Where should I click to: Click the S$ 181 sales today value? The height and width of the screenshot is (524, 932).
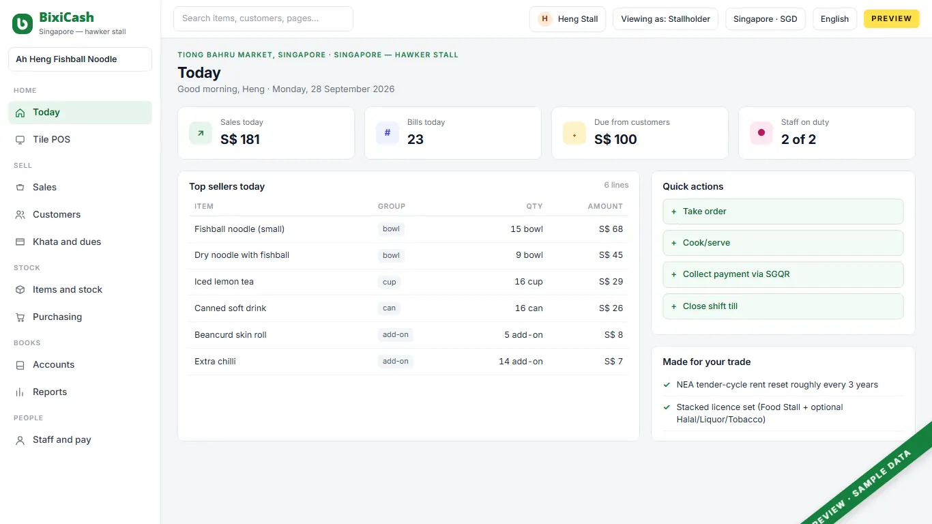point(240,139)
